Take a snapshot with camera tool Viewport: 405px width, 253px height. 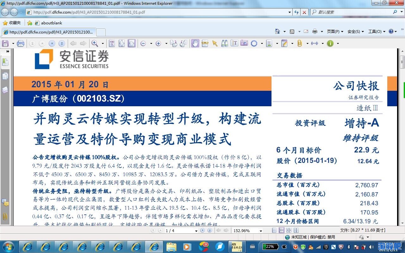244,43
